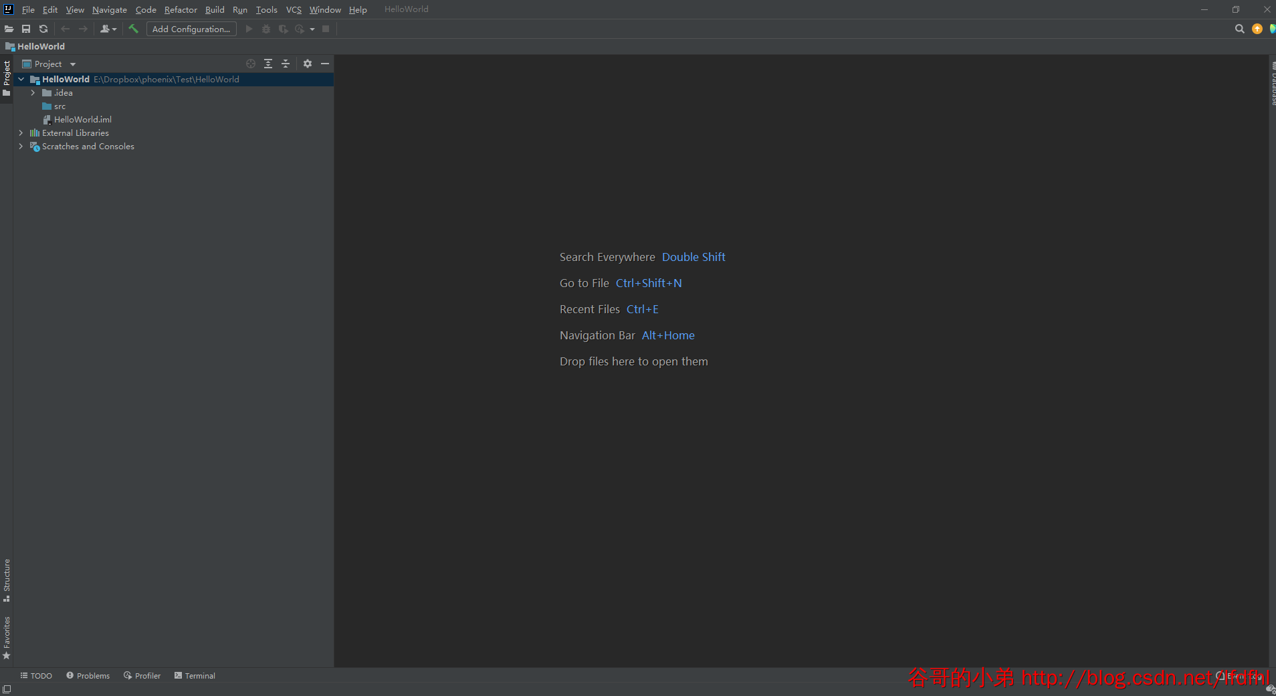Click the Run with Coverage icon
This screenshot has height=696, width=1276.
[x=284, y=29]
